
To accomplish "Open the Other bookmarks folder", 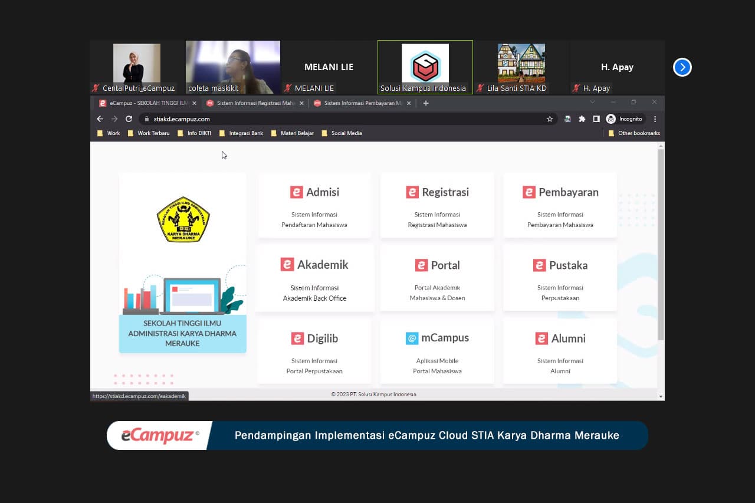I will tap(634, 133).
